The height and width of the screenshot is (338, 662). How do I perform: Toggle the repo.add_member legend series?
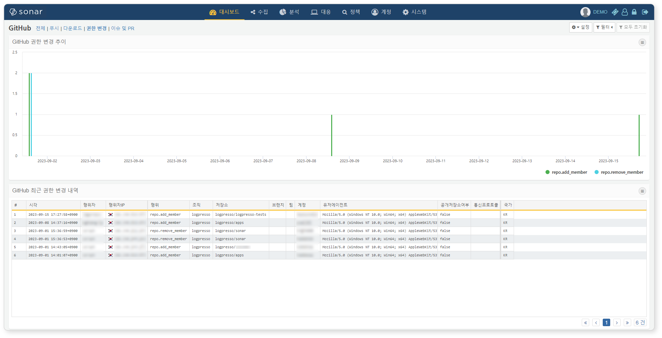566,172
